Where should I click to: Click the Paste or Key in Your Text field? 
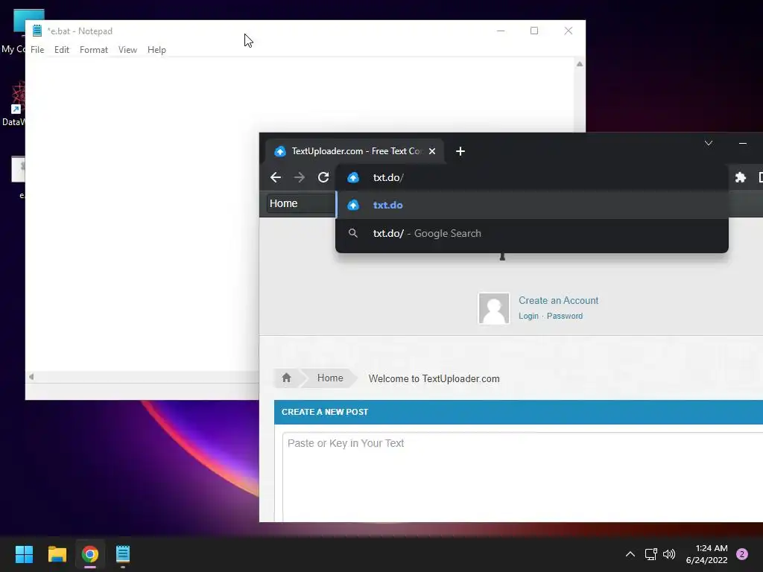pos(522,477)
